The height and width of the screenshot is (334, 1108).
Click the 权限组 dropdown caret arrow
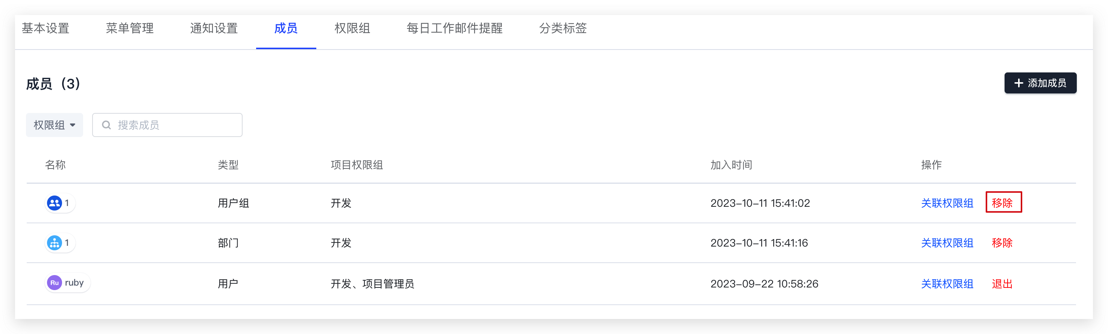point(73,125)
